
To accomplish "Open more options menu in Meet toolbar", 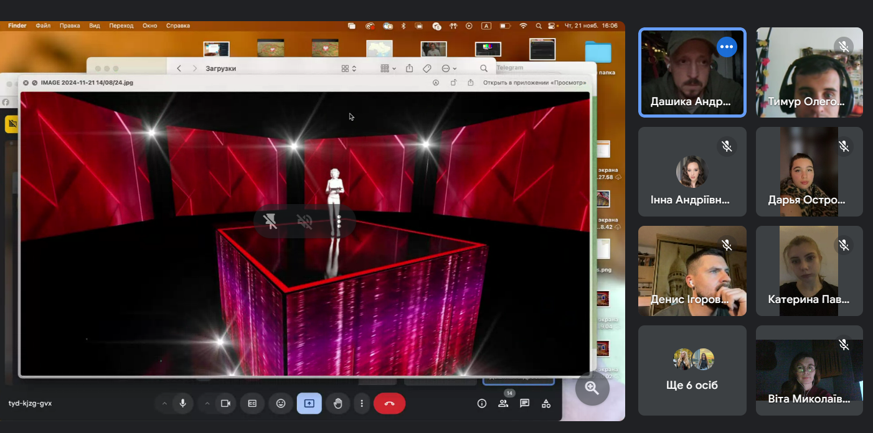I will (x=362, y=403).
